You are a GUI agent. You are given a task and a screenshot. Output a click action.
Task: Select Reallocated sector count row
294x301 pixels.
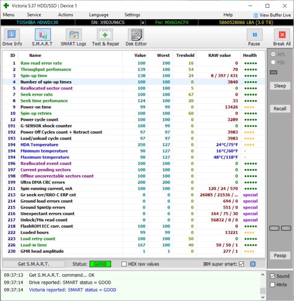click(x=133, y=88)
